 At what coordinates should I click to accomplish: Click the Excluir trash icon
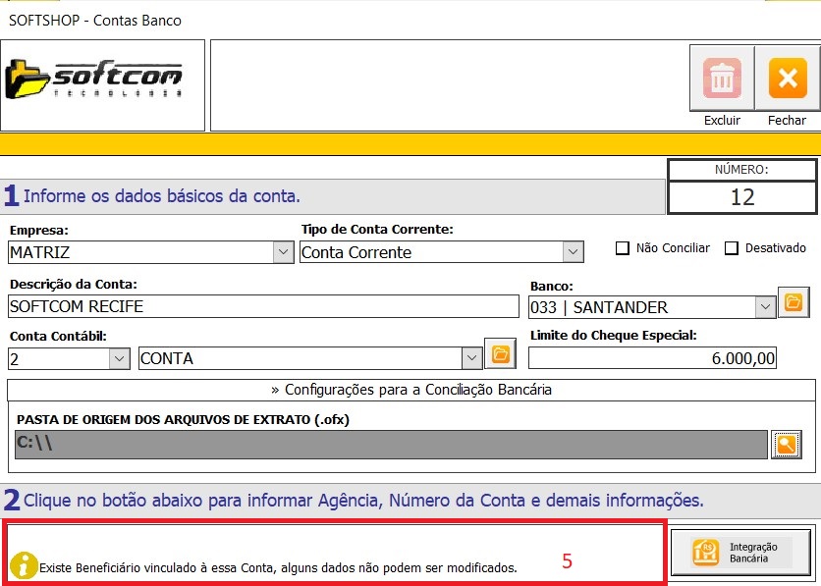[722, 78]
